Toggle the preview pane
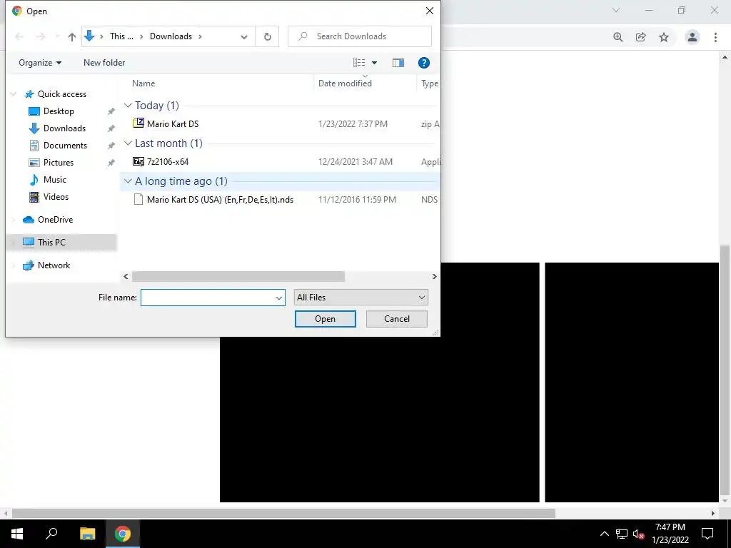 [x=398, y=63]
